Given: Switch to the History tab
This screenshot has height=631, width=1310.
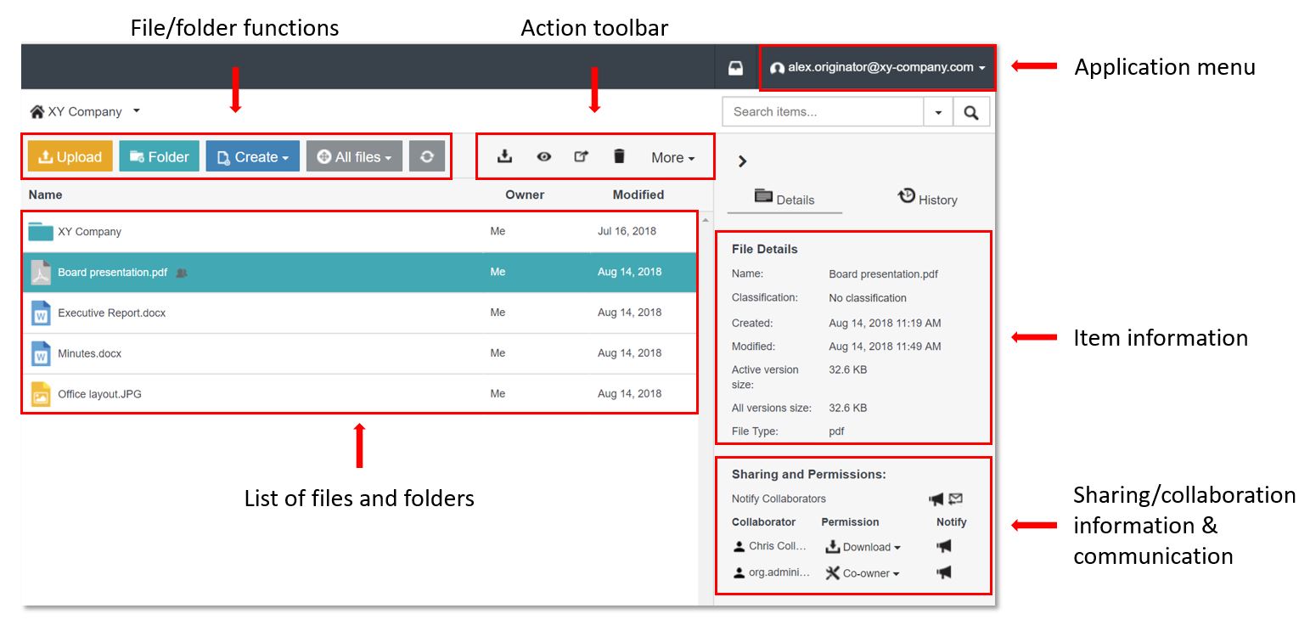Looking at the screenshot, I should [927, 199].
